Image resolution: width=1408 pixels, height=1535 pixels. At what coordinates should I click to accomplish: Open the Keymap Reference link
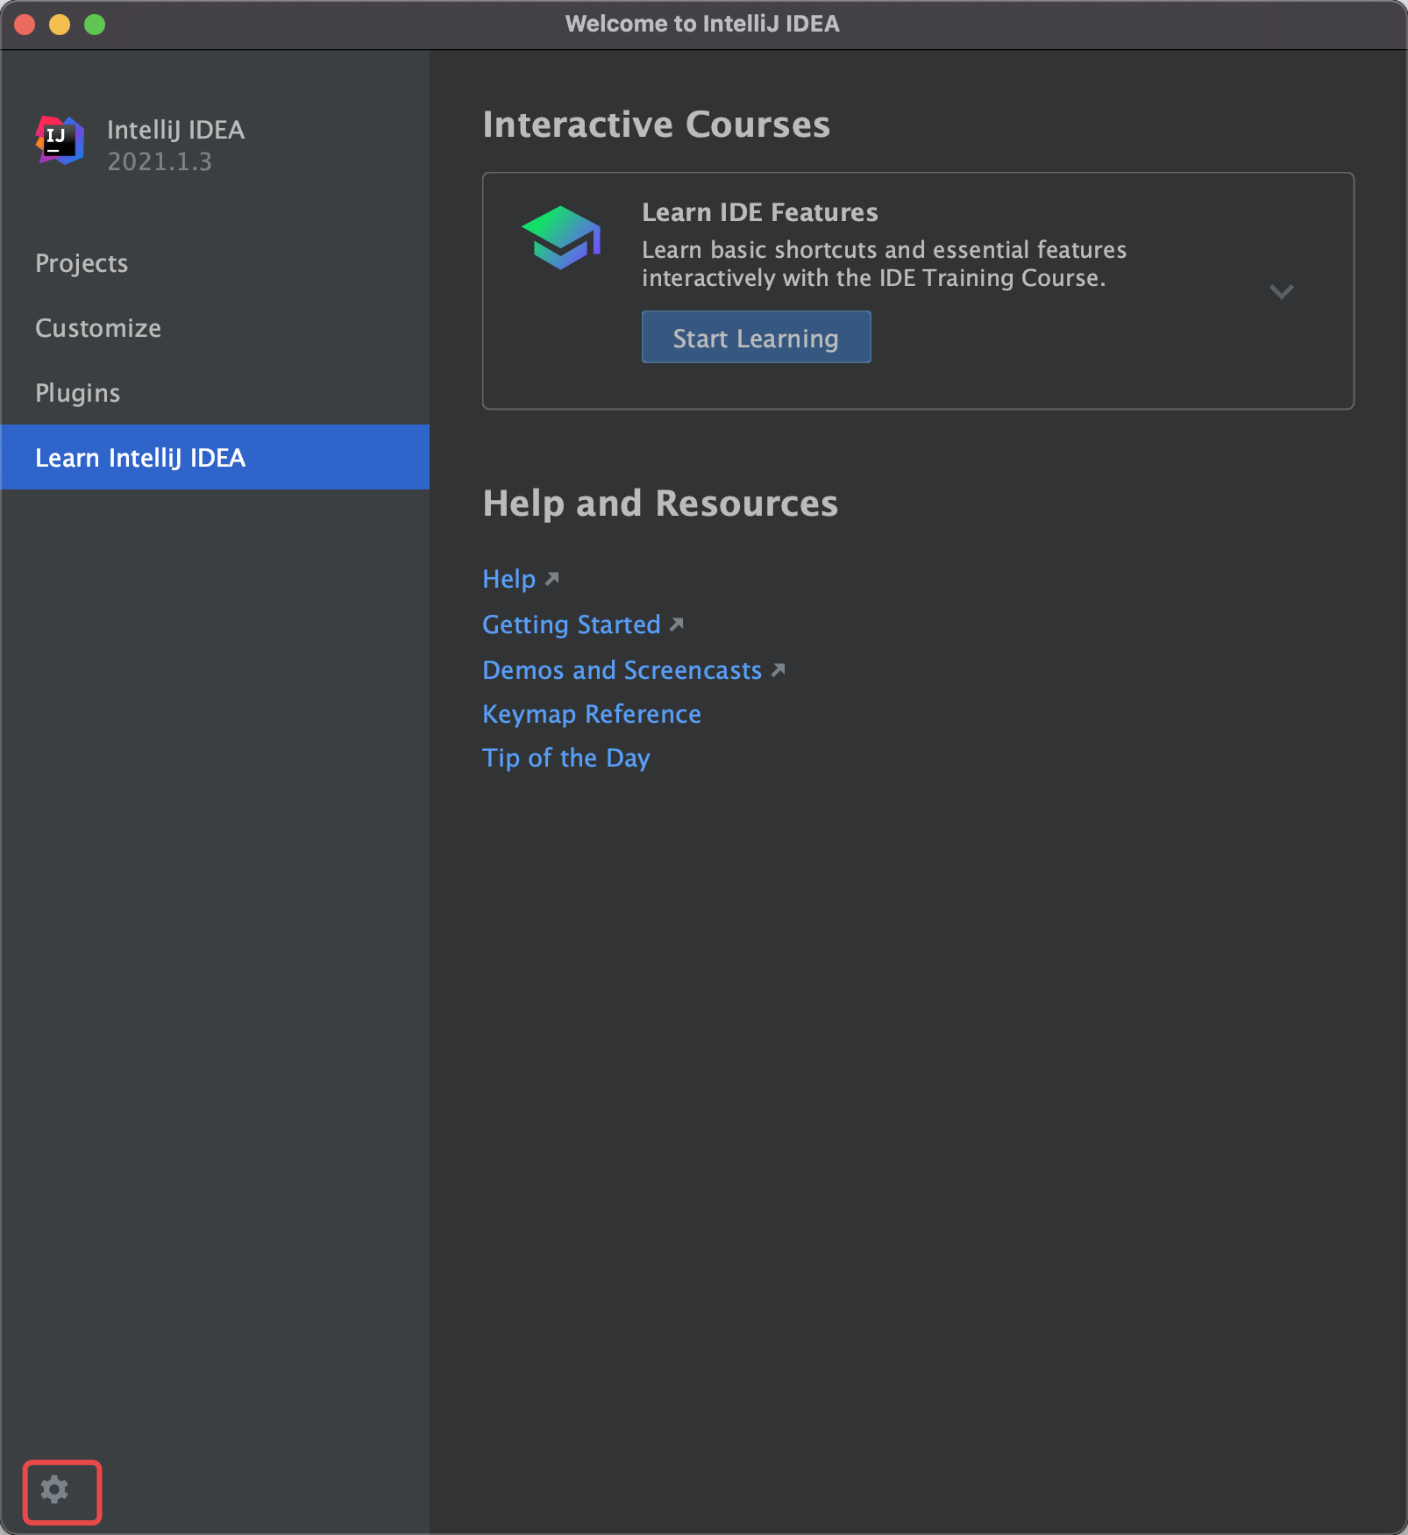click(592, 714)
